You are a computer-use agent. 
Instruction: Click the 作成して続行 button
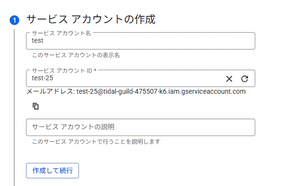[52, 171]
